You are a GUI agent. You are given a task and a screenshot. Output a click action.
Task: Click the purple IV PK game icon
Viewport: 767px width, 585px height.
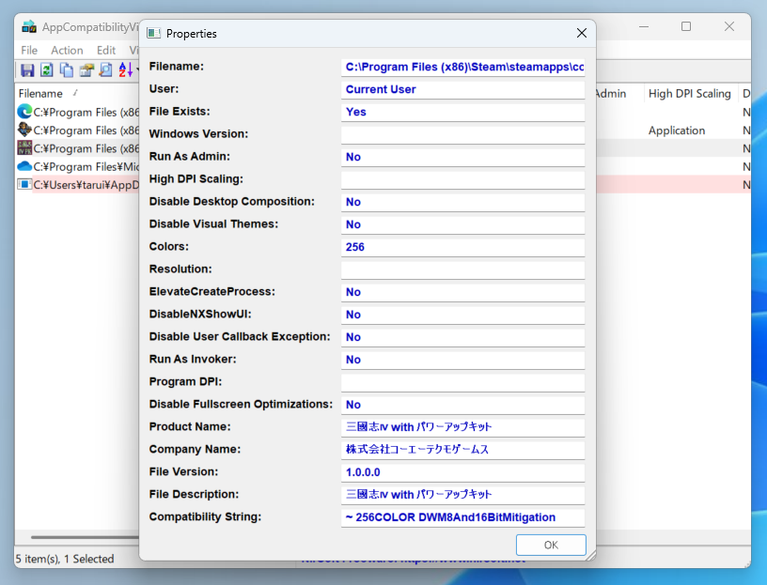pyautogui.click(x=24, y=148)
